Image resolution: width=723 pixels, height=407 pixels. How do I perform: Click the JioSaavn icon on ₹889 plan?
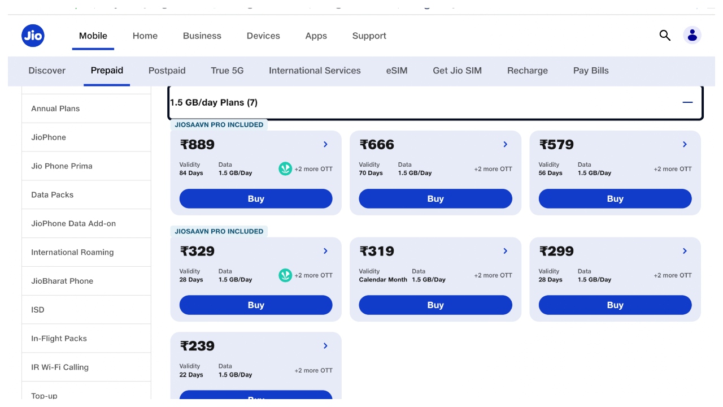coord(285,169)
